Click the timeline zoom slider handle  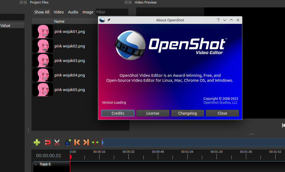point(103,143)
